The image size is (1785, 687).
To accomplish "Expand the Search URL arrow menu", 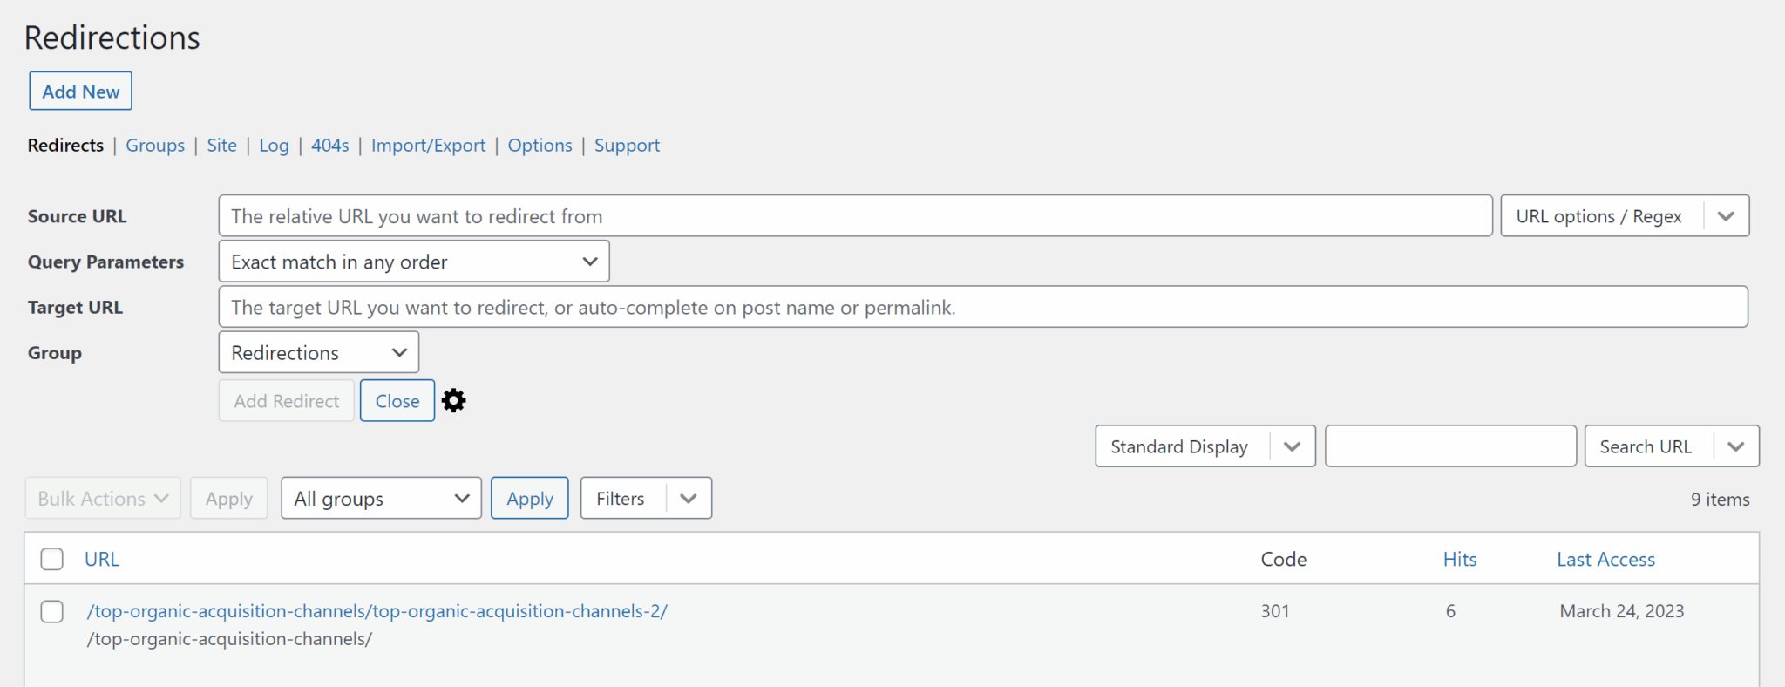I will (1736, 446).
